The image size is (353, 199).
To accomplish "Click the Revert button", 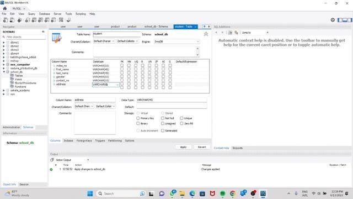I will pos(202,147).
